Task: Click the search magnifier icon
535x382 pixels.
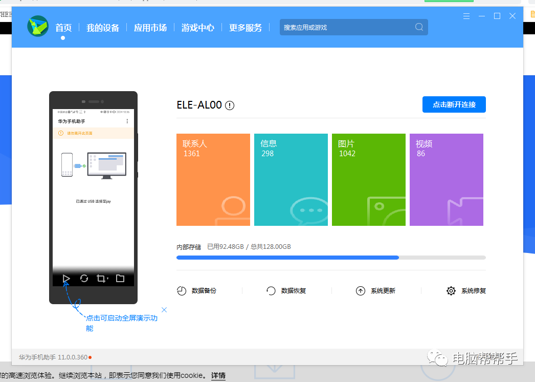Action: (419, 27)
